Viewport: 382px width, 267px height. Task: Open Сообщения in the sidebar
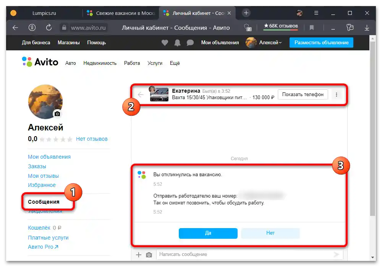(x=44, y=202)
